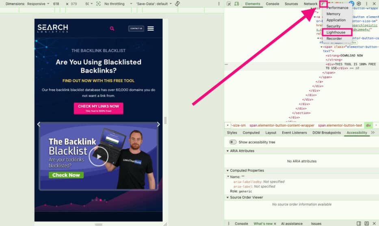Open the Layout sidebar tab
The width and height of the screenshot is (379, 226).
point(271,133)
